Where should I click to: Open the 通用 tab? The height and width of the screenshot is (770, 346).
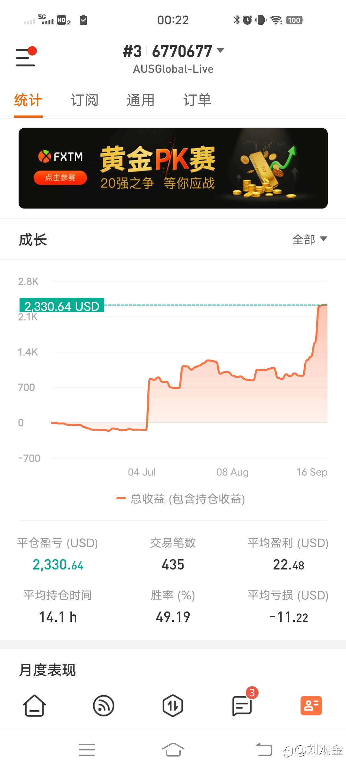click(x=141, y=100)
